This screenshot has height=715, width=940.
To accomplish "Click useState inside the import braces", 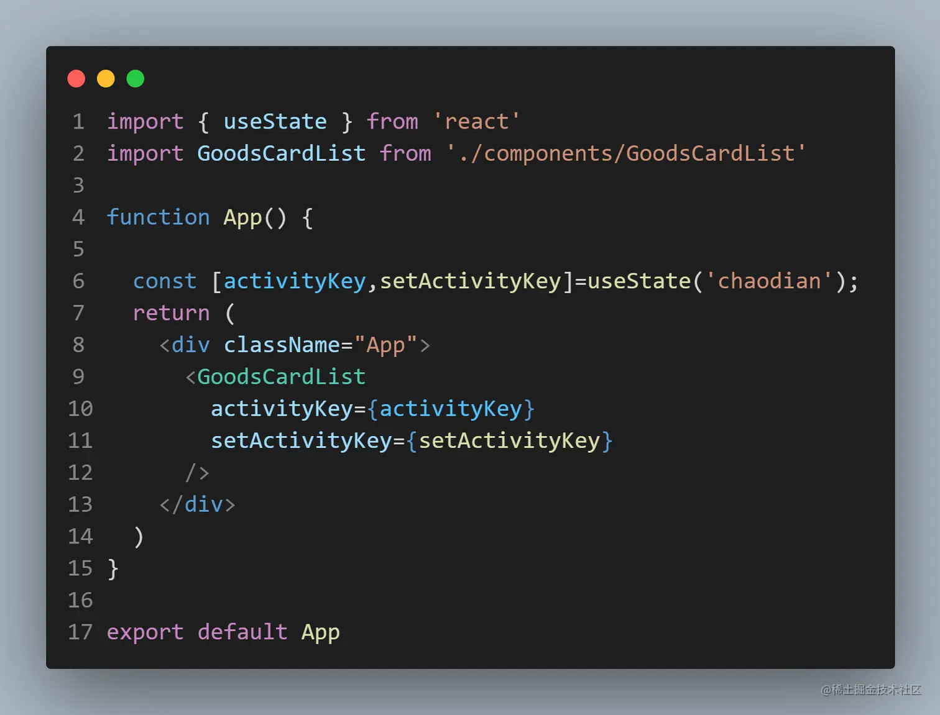I will click(275, 121).
